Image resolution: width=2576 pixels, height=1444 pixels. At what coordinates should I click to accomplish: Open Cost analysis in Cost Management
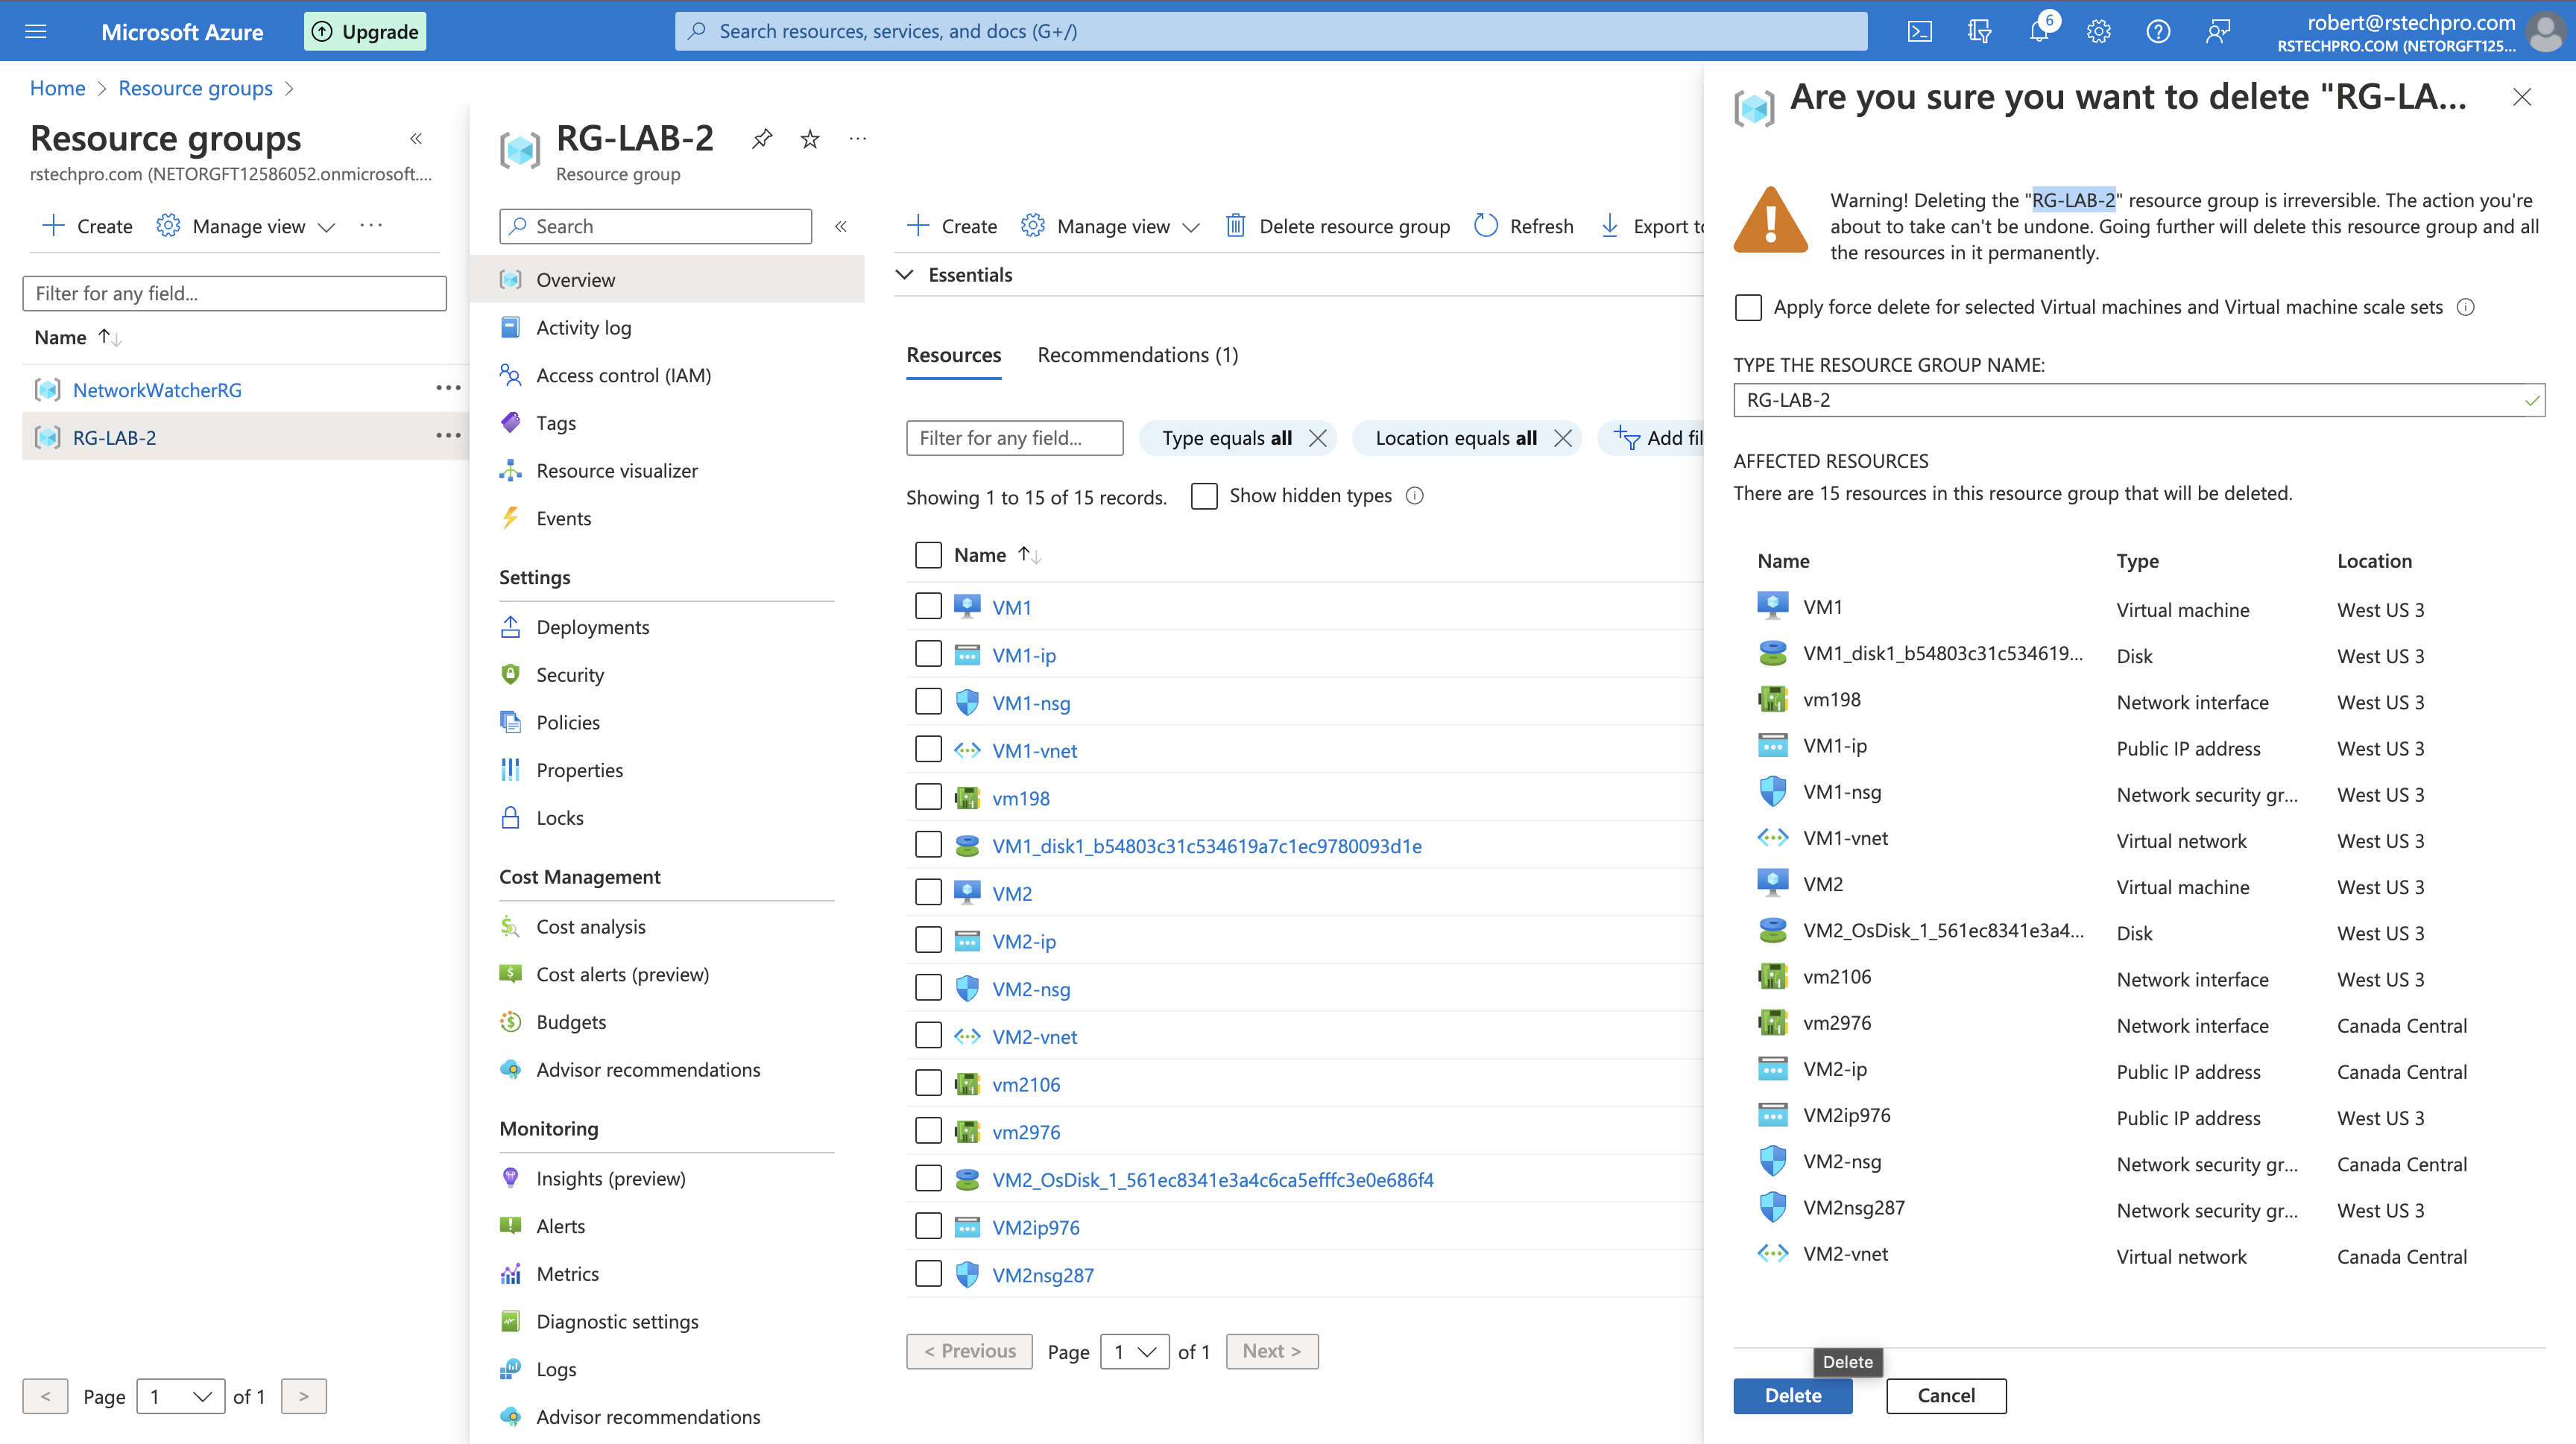(590, 925)
